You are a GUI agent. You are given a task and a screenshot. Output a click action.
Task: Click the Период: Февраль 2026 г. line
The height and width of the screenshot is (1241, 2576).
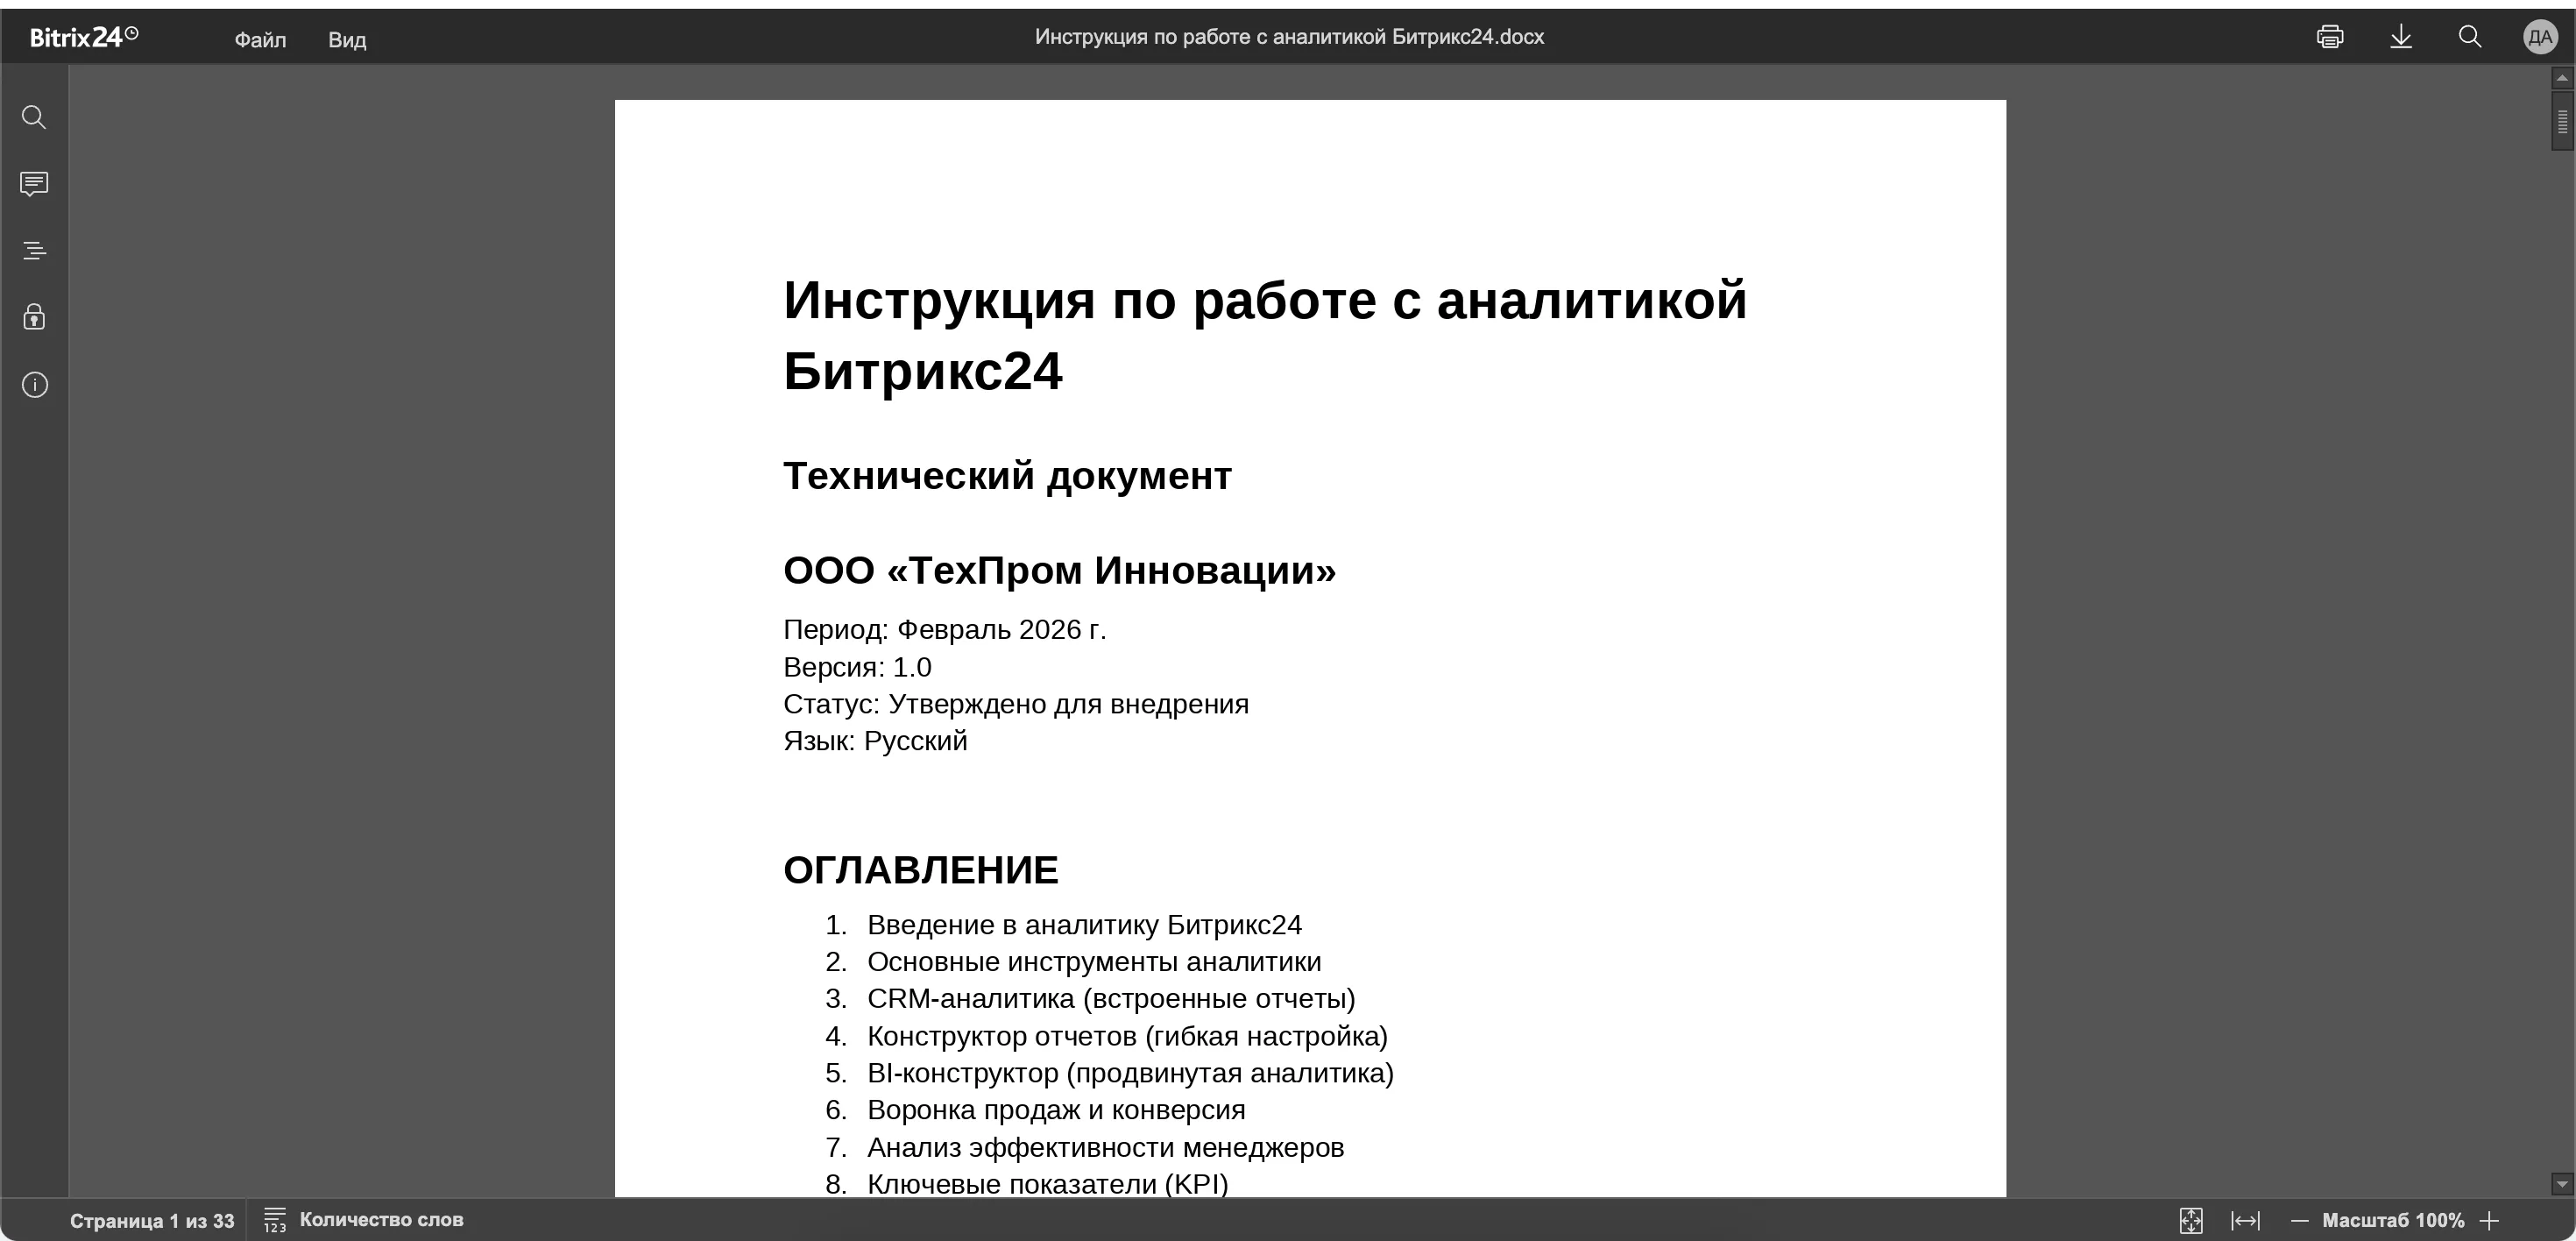944,630
